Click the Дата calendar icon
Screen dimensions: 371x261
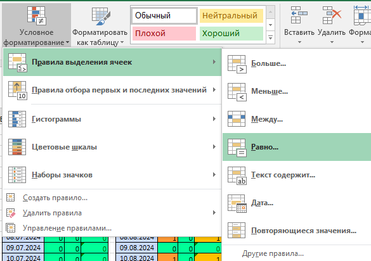[237, 203]
